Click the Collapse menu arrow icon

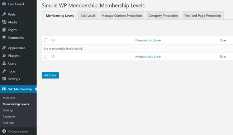(x=4, y=131)
